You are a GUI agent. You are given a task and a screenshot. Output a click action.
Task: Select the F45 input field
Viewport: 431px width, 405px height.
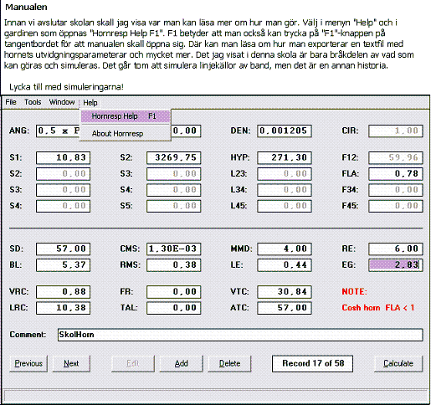coord(396,206)
